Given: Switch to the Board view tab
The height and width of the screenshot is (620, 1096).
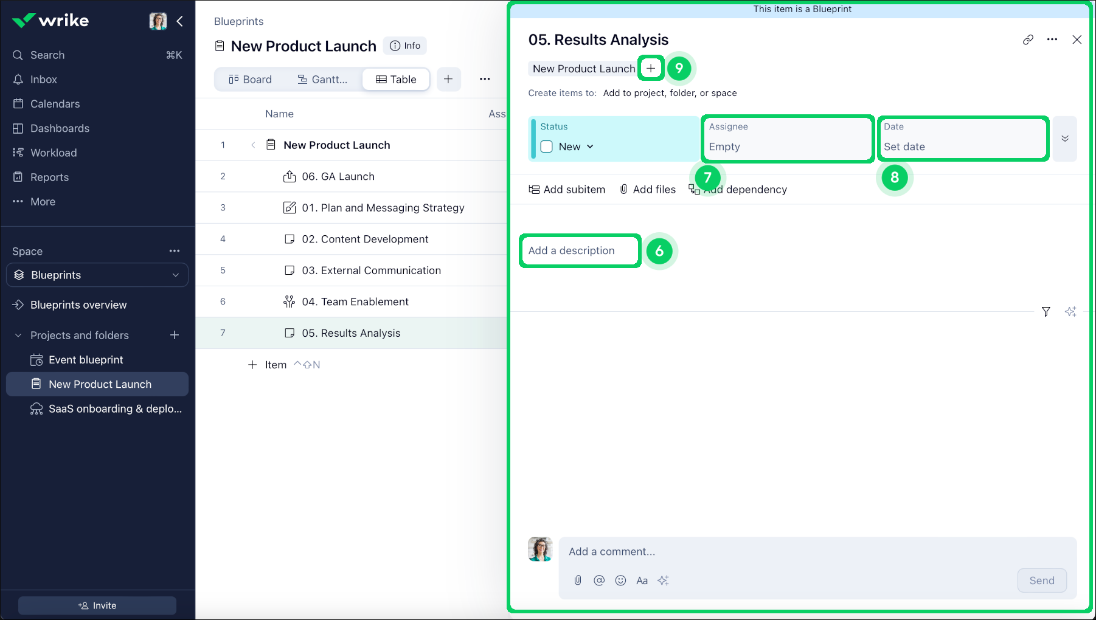Looking at the screenshot, I should (250, 80).
